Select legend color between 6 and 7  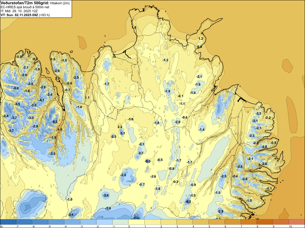(233, 222)
